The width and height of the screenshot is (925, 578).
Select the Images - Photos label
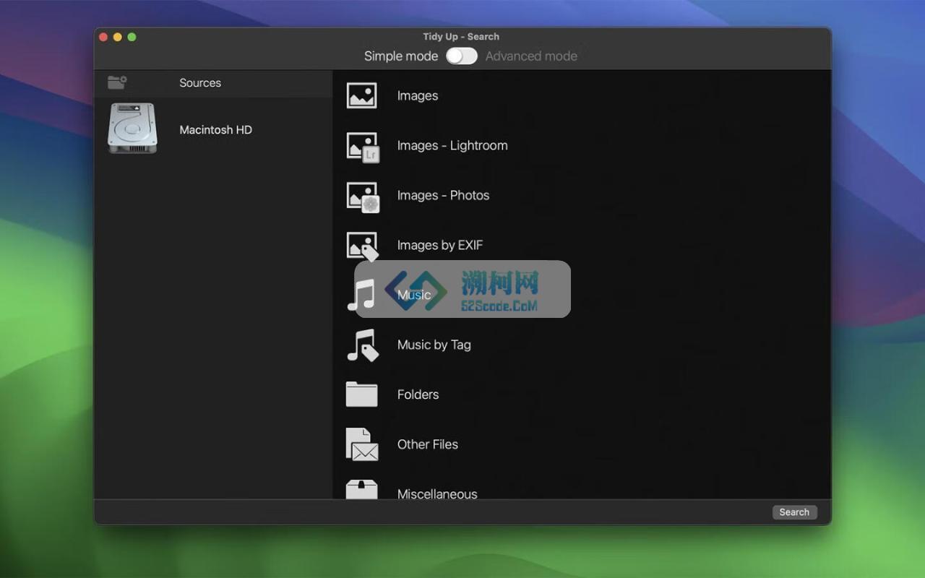(x=443, y=195)
